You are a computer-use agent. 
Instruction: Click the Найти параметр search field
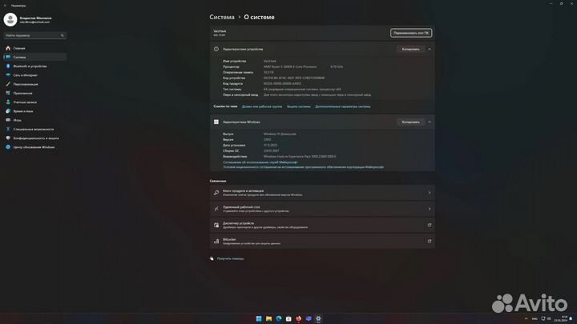click(33, 35)
